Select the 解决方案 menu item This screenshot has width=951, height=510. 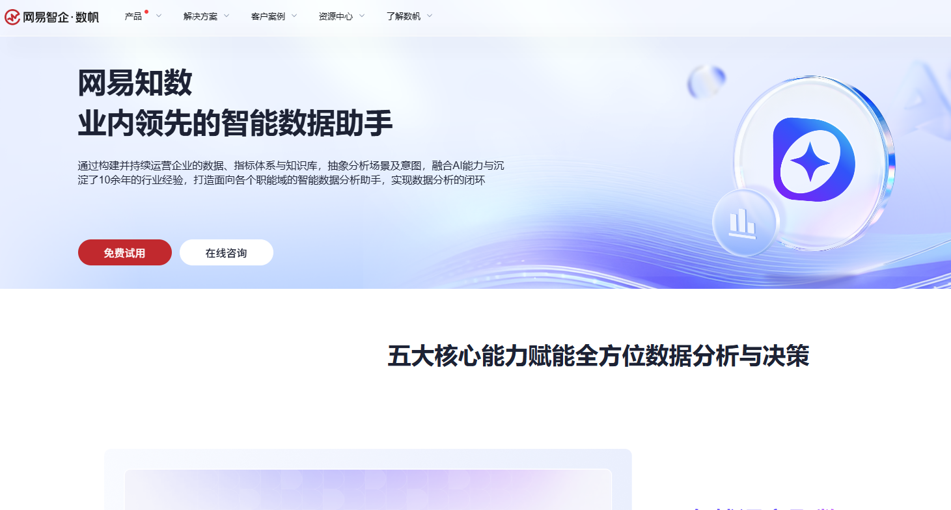[200, 16]
